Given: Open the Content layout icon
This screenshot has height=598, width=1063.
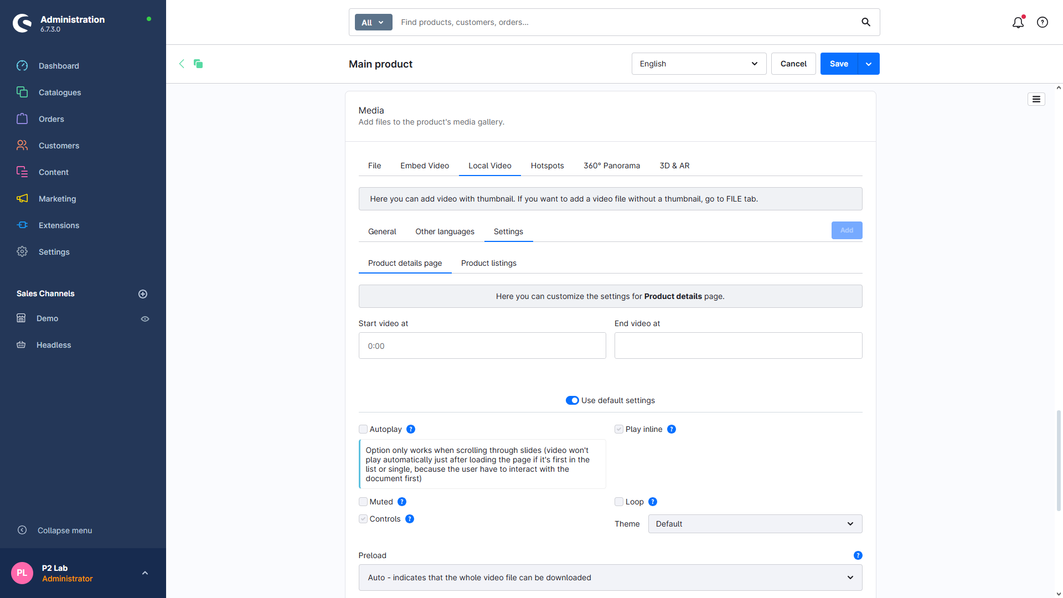Looking at the screenshot, I should coord(22,172).
